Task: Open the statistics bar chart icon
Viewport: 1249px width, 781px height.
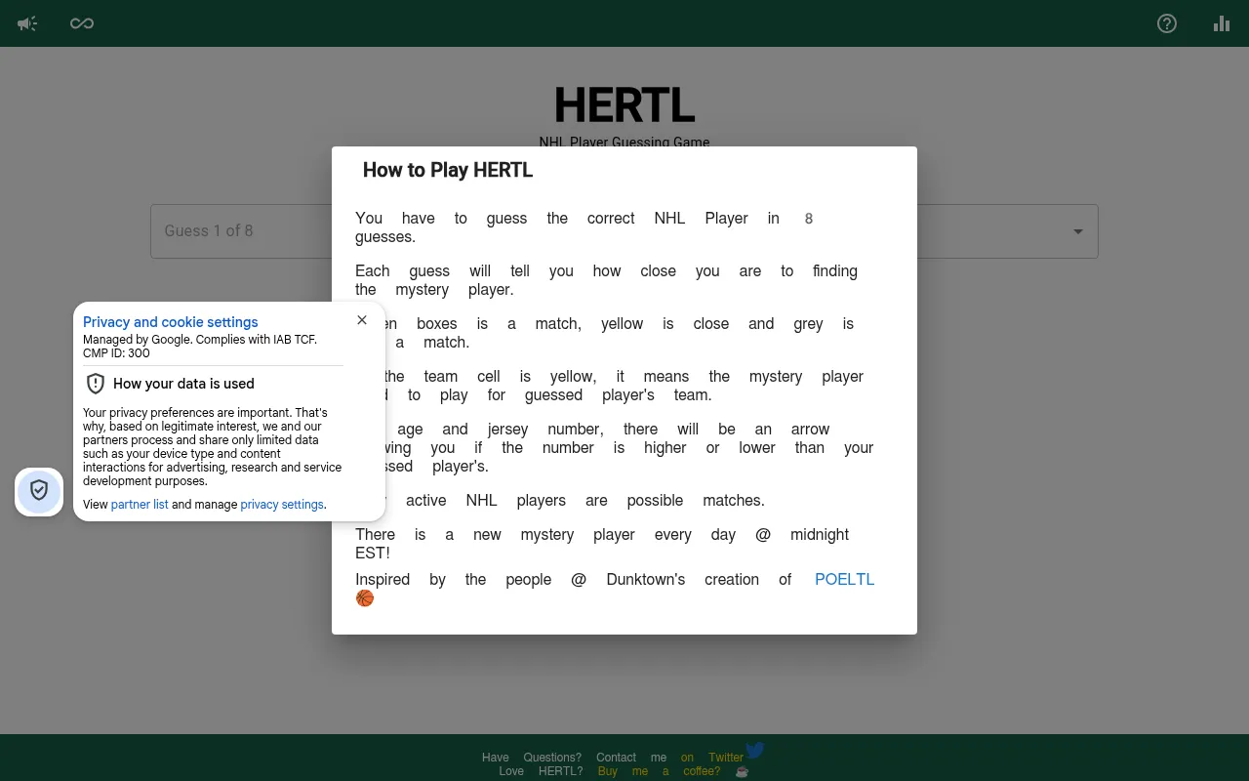Action: (x=1222, y=23)
